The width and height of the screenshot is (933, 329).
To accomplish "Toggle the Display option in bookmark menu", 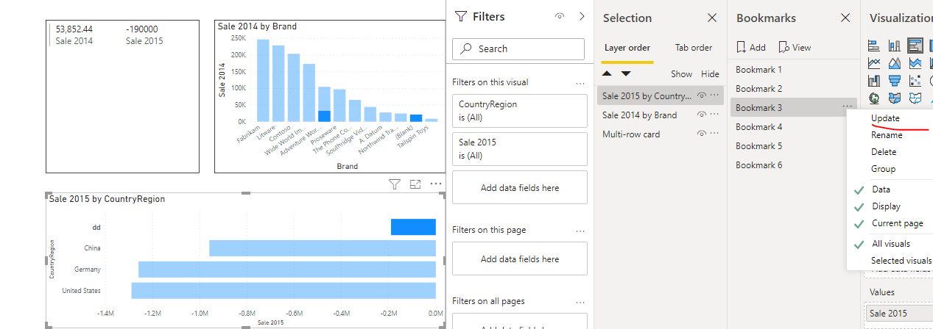I will click(886, 206).
